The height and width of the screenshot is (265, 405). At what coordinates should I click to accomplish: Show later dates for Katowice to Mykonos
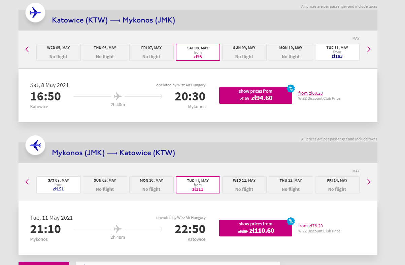pyautogui.click(x=369, y=49)
